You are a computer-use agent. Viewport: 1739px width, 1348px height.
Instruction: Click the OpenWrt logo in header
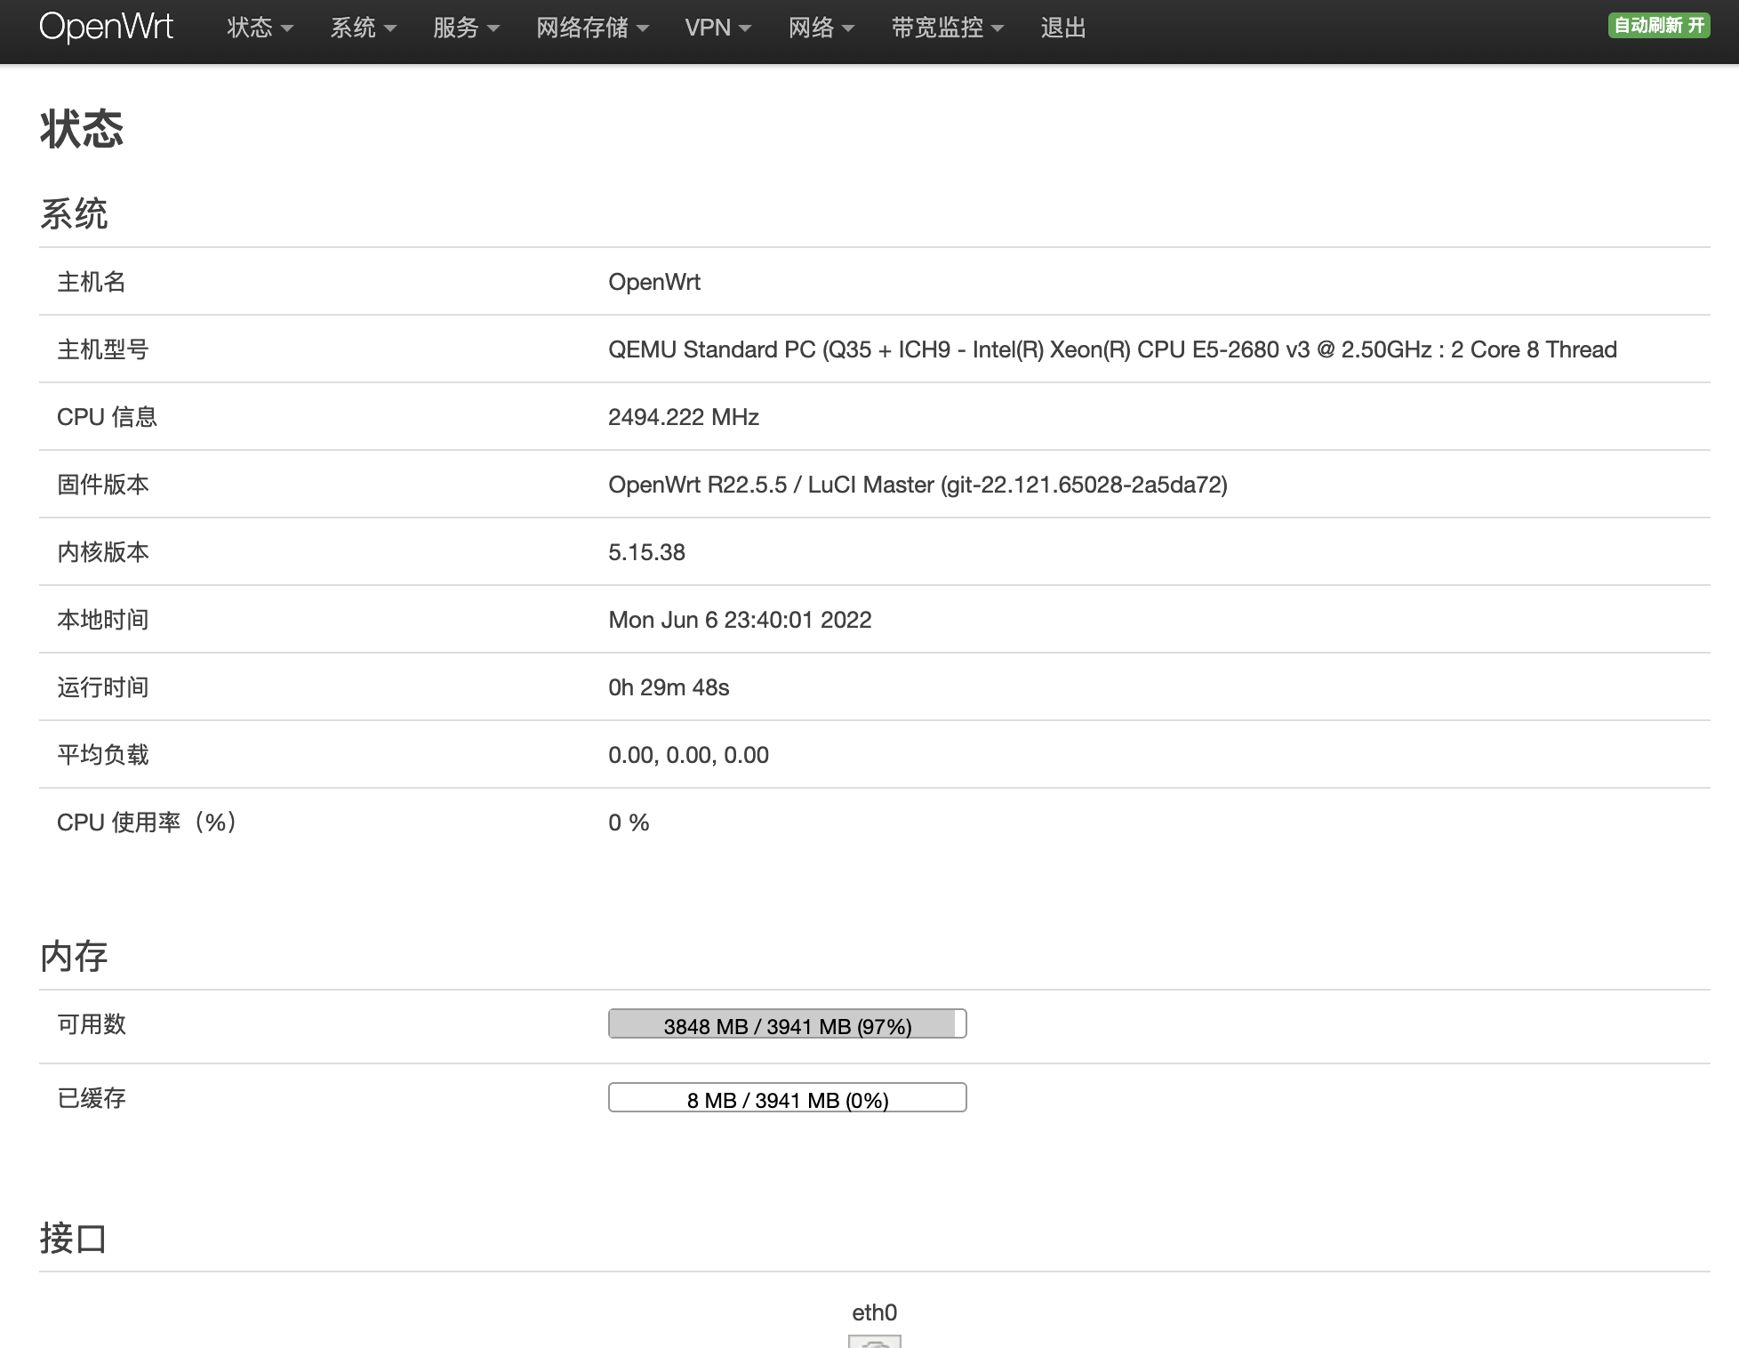pos(106,27)
